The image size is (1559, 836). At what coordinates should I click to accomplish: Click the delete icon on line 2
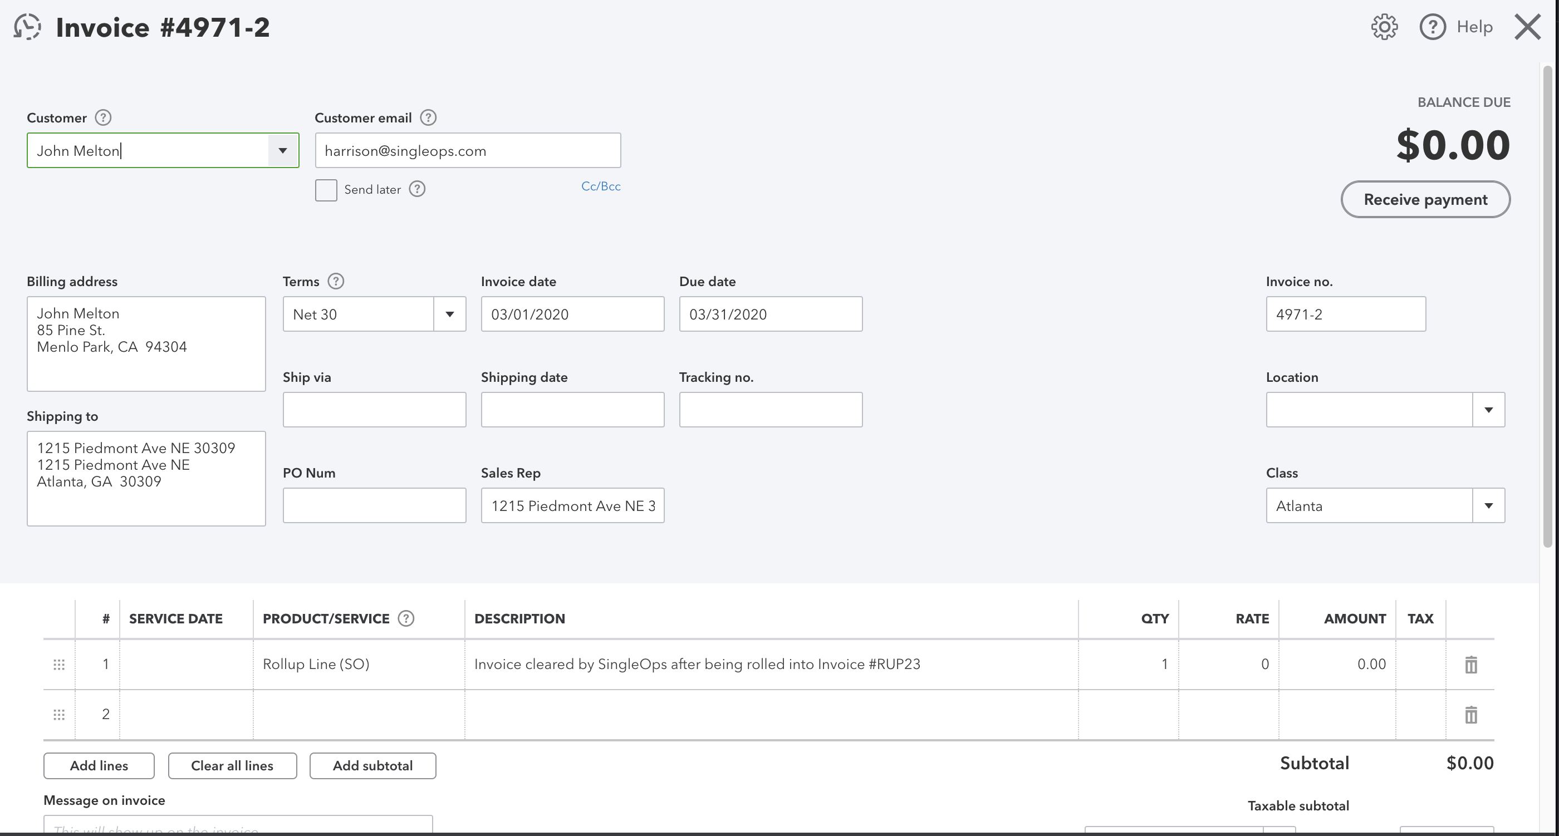pyautogui.click(x=1470, y=715)
